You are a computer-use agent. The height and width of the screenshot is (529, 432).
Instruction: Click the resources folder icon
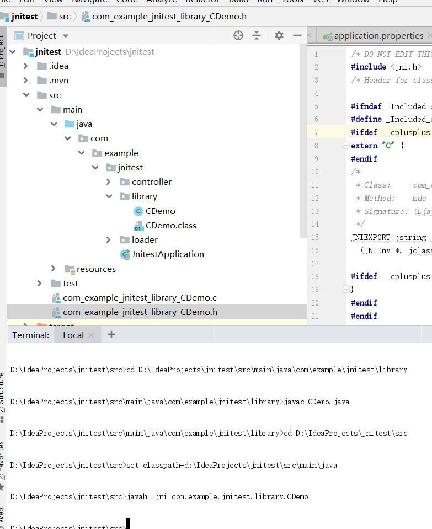tap(70, 269)
